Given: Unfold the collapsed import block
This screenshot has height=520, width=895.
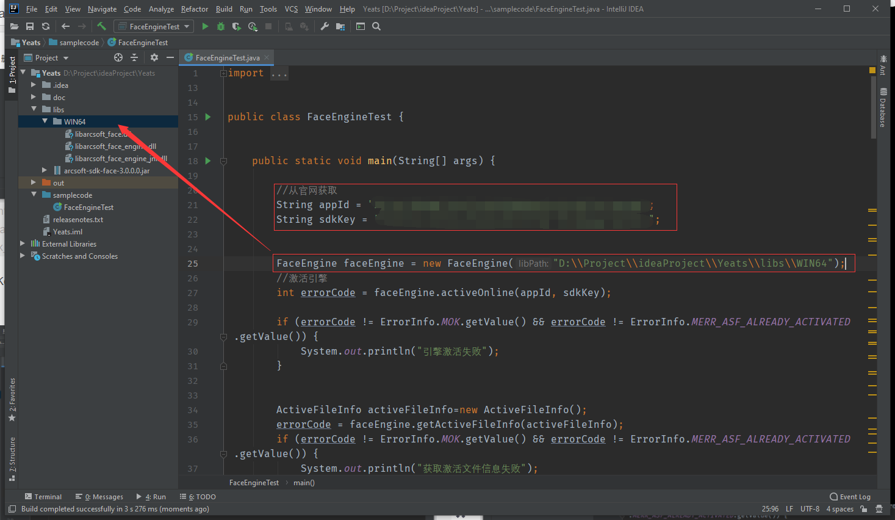Looking at the screenshot, I should coord(223,73).
